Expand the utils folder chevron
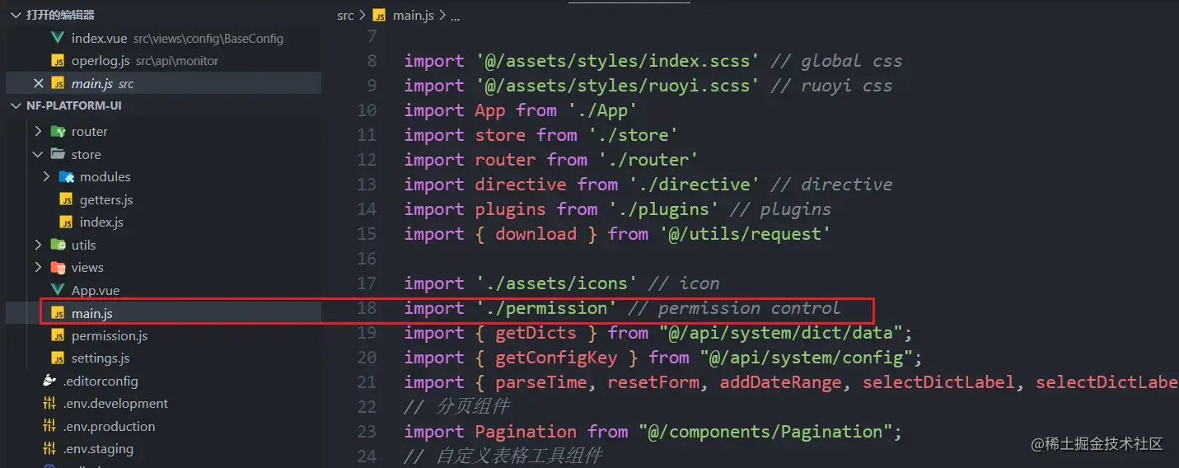This screenshot has width=1179, height=468. [x=38, y=245]
